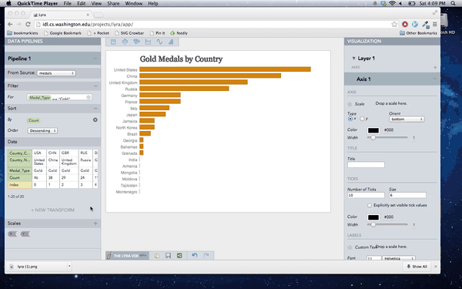Image resolution: width=462 pixels, height=289 pixels.
Task: Click the ticks Color black swatch
Action: 373,217
